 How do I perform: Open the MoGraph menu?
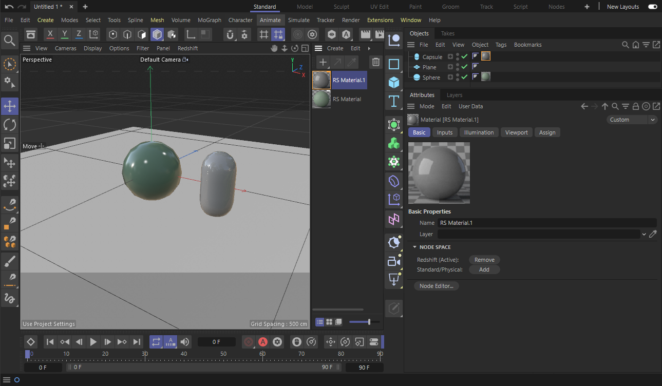pyautogui.click(x=210, y=20)
